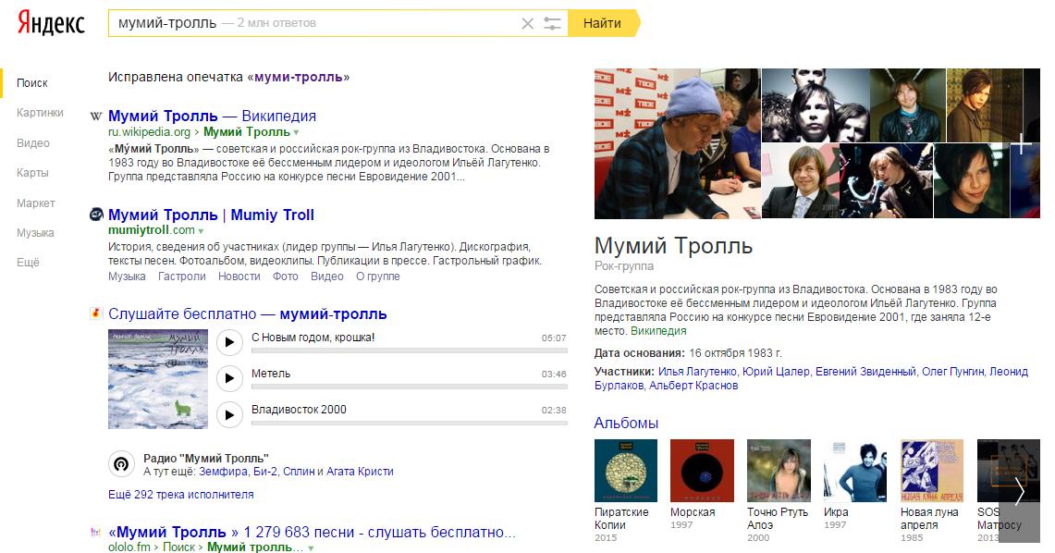Open Карты sidebar tab

point(32,172)
